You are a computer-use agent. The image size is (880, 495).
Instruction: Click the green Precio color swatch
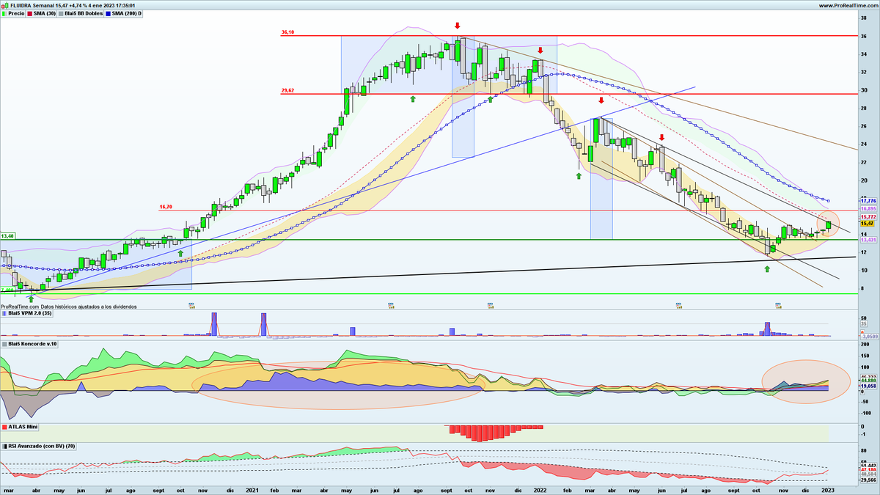coord(5,13)
